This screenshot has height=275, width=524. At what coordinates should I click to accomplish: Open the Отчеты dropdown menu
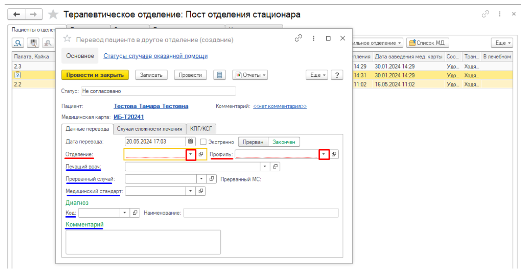click(x=250, y=75)
